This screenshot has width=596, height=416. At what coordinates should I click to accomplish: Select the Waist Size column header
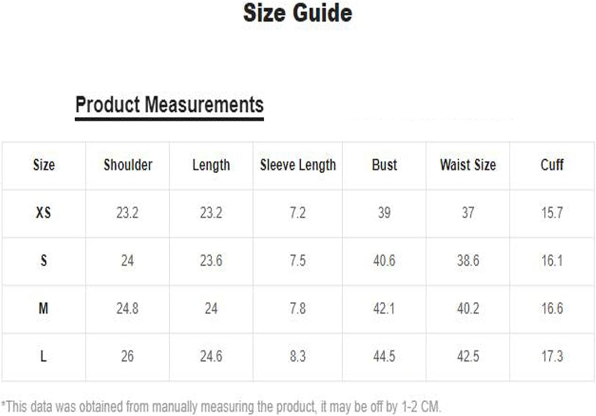(468, 165)
